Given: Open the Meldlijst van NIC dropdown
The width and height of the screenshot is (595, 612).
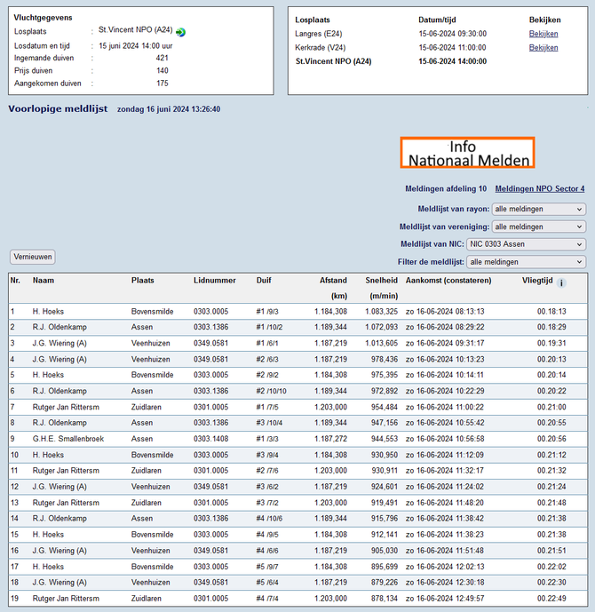Looking at the screenshot, I should pyautogui.click(x=526, y=244).
